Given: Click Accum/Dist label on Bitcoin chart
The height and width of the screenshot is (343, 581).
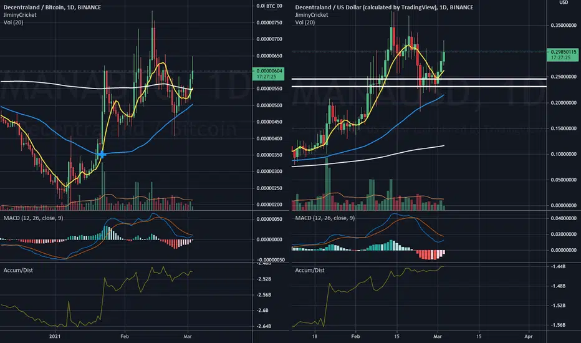Looking at the screenshot, I should click(18, 270).
